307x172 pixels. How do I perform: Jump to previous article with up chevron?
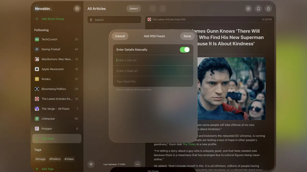click(153, 8)
